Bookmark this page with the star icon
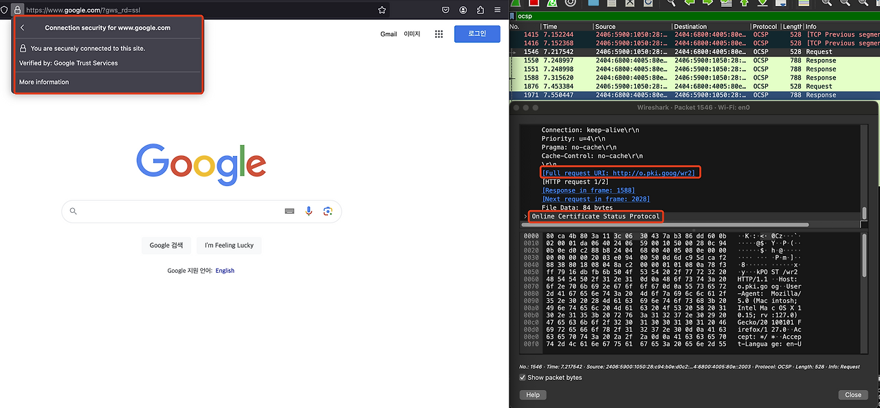The height and width of the screenshot is (408, 880). [x=382, y=10]
